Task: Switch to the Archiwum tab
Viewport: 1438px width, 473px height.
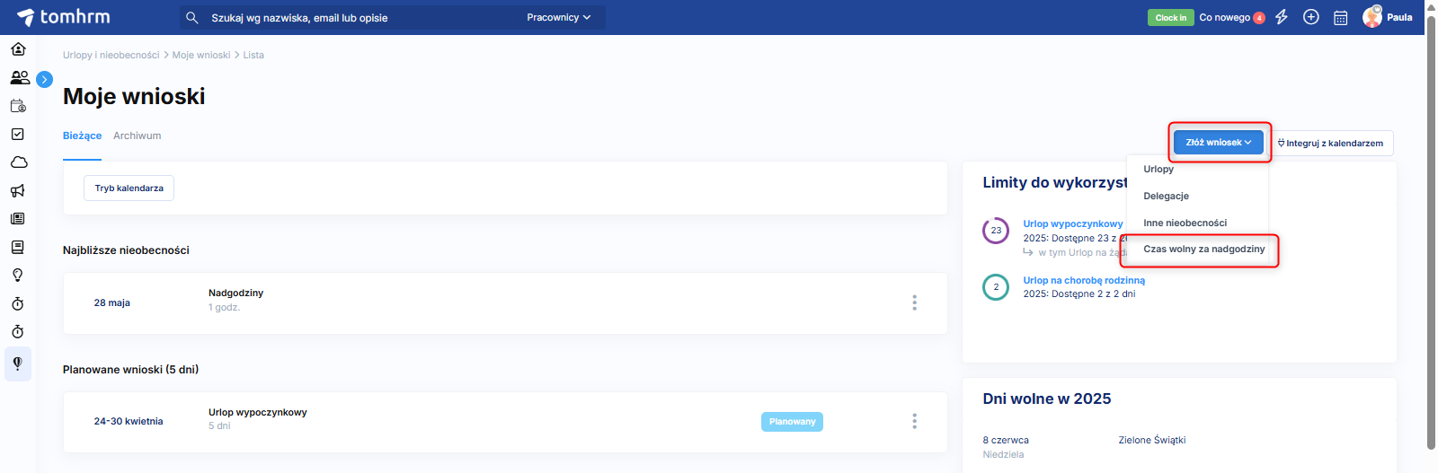Action: pos(137,136)
